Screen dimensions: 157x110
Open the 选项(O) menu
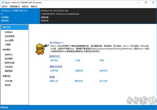coord(25,6)
